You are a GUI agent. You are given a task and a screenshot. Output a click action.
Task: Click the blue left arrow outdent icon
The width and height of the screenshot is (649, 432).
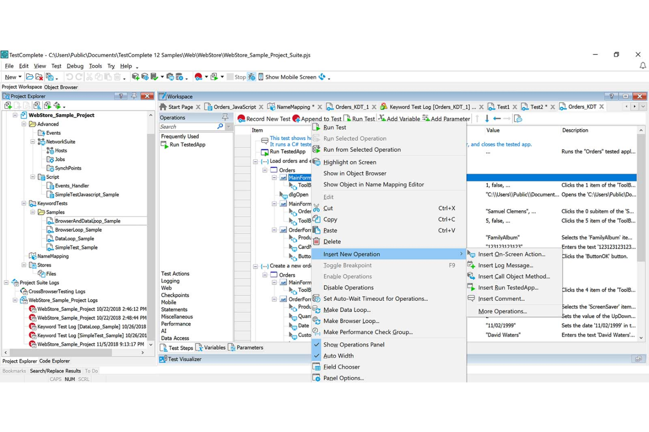tap(497, 119)
